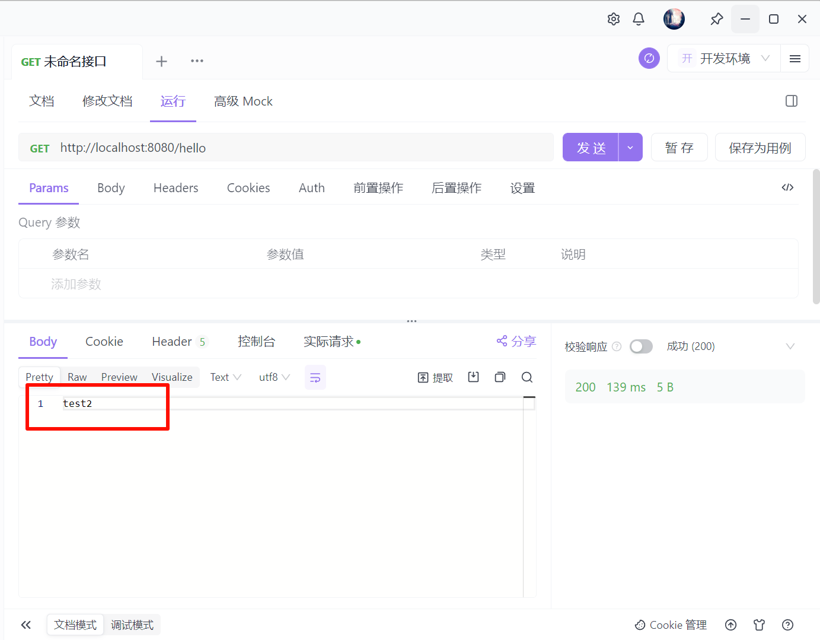The image size is (820, 640).
Task: Open the Text format dropdown
Action: click(x=226, y=377)
